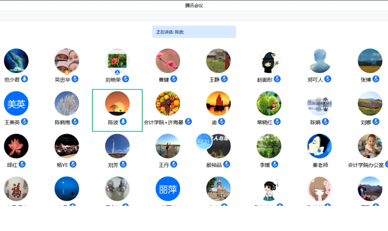Screen dimensions: 388x231
Task: Click the blue user badge under 刘艳荣's avatar
Action: pyautogui.click(x=117, y=72)
